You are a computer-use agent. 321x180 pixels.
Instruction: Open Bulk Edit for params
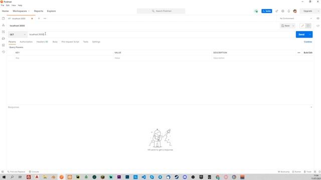point(308,52)
